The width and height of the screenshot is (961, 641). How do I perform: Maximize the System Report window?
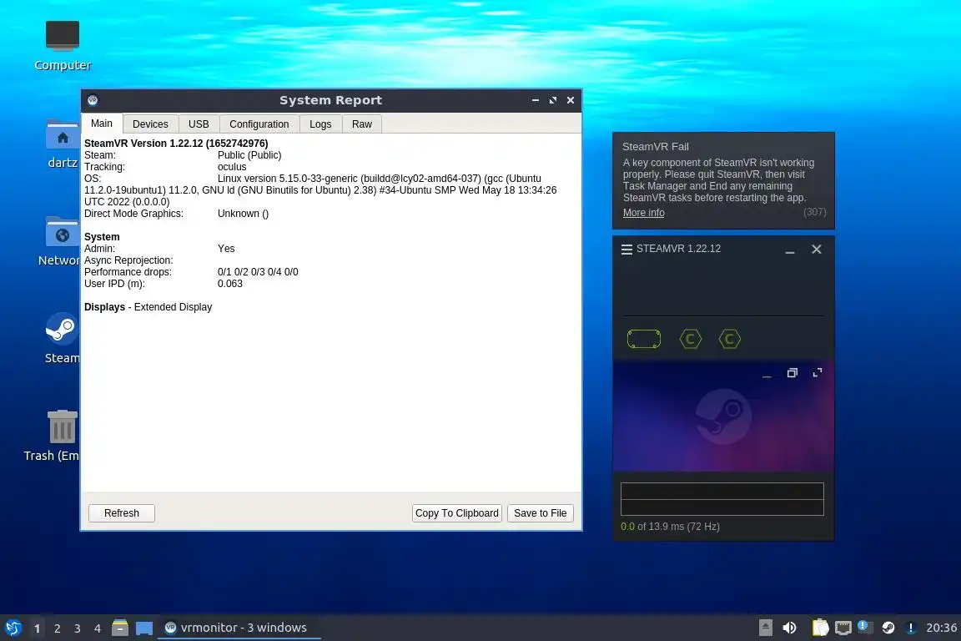coord(553,100)
